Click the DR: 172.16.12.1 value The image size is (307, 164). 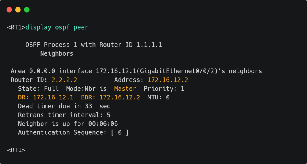coord(46,97)
